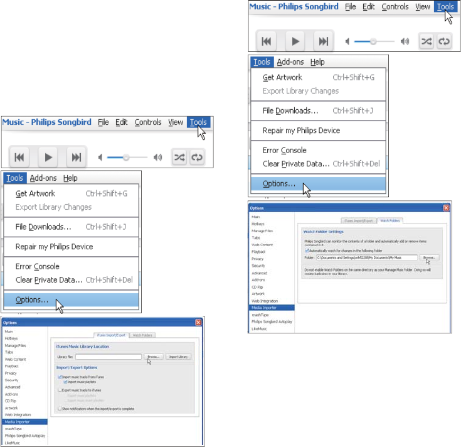Select Artwork in the Watch Folders Options dialog
The image size is (461, 447).
(258, 294)
